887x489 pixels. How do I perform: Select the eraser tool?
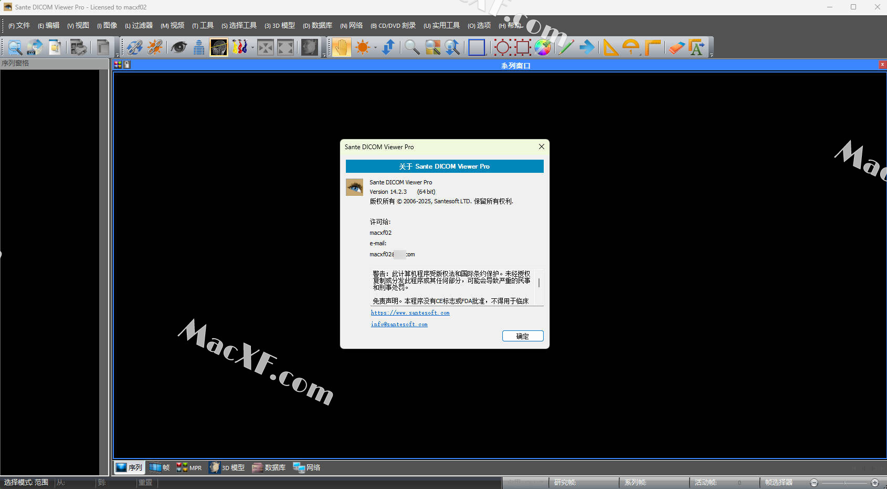(x=676, y=47)
